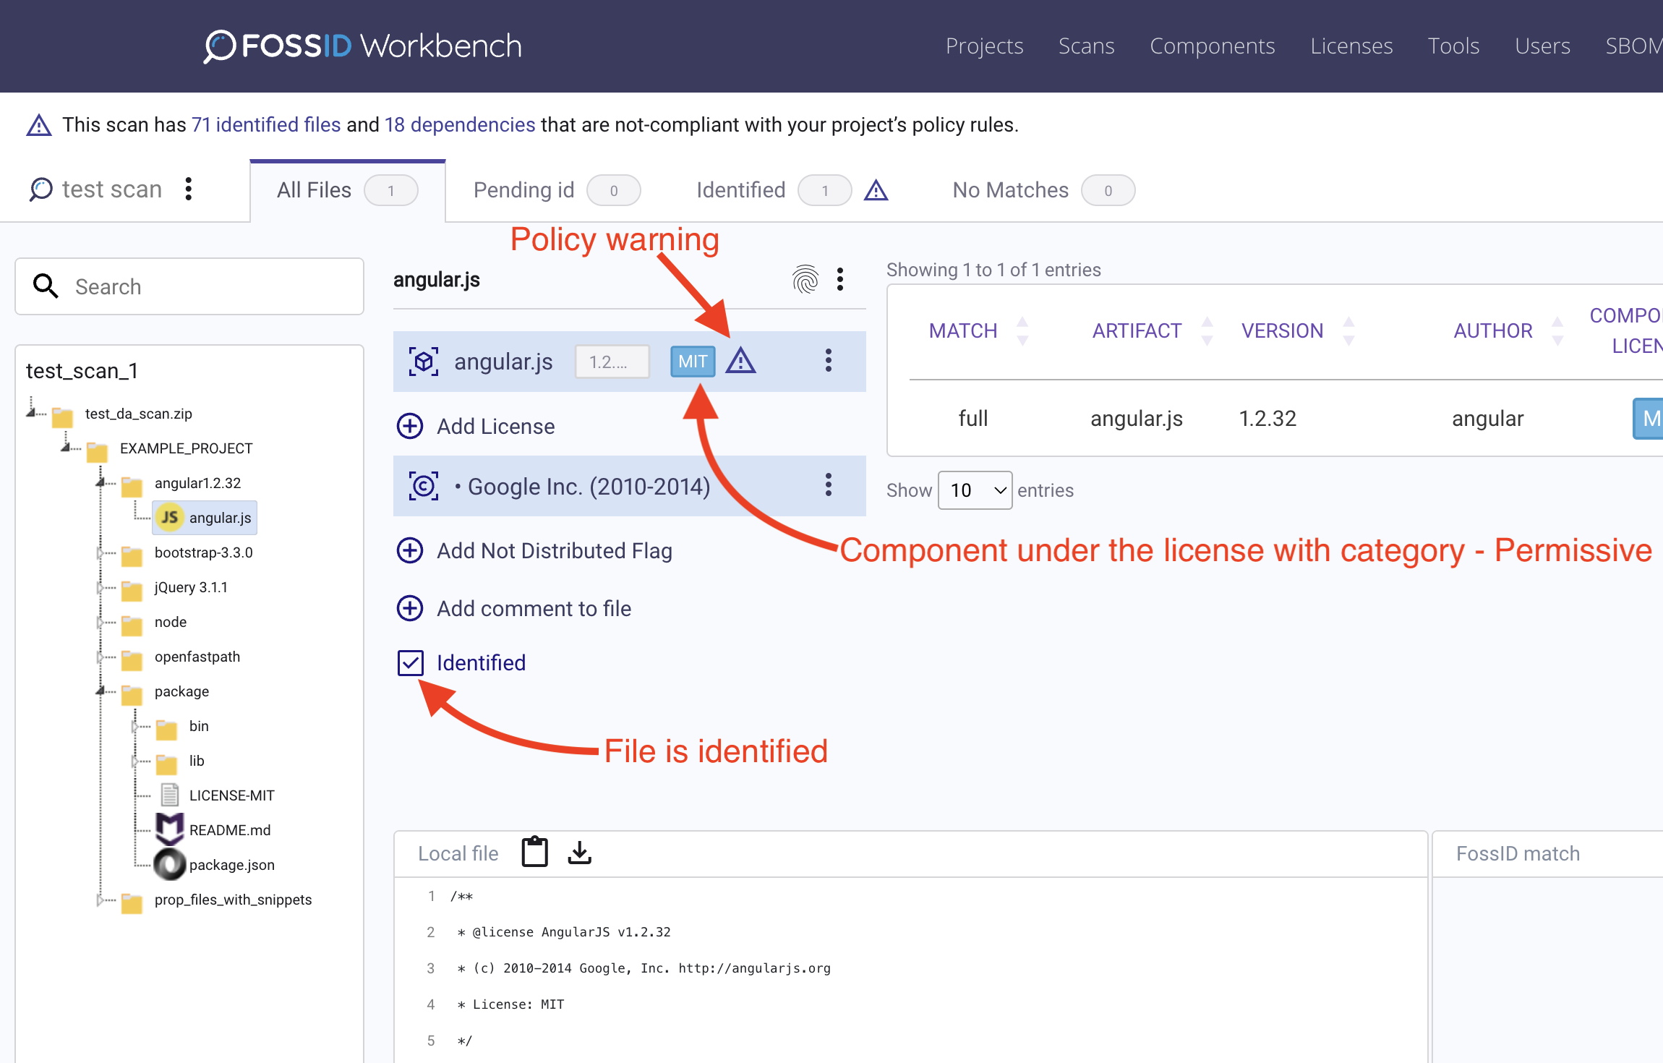The image size is (1663, 1063).
Task: Expand the jQuery 3.1.1 folder
Action: [101, 587]
